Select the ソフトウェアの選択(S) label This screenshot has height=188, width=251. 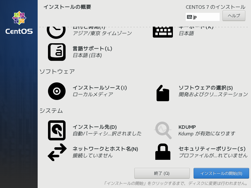(x=206, y=88)
